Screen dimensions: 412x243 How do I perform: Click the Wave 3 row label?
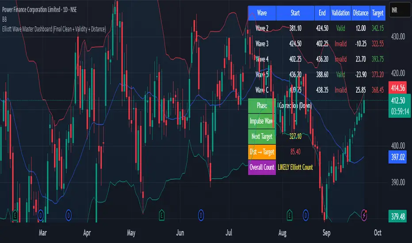[262, 44]
